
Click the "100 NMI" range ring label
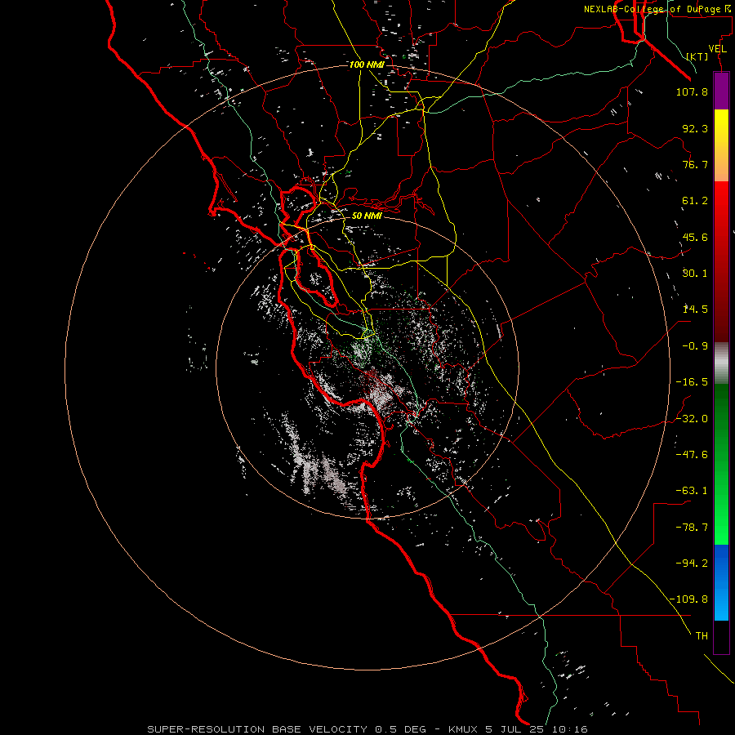[x=367, y=65]
